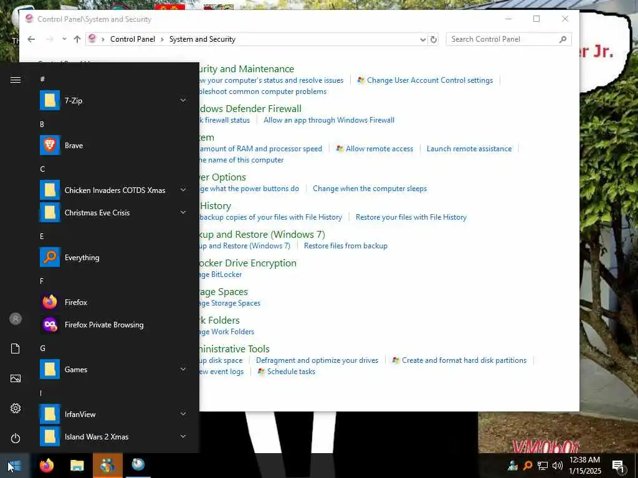
Task: Click System and Security breadcrumb
Action: point(202,39)
